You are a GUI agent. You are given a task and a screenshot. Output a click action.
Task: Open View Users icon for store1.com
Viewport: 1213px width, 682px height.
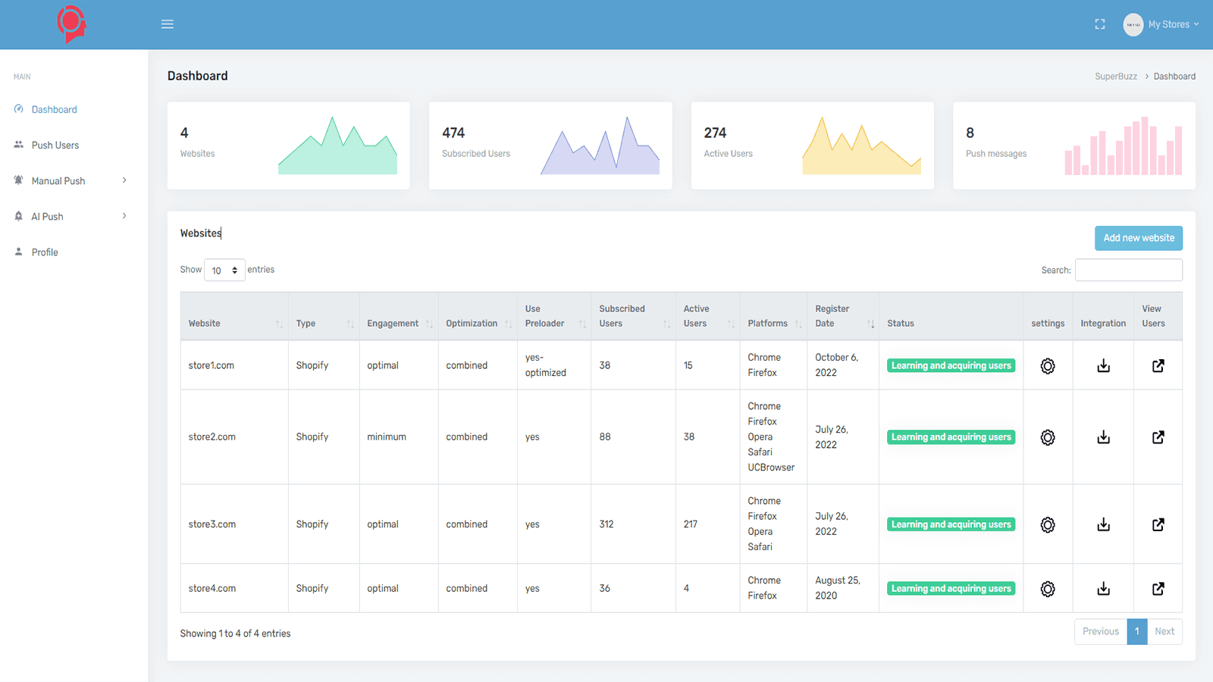coord(1158,366)
